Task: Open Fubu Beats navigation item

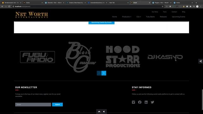Action: [x=150, y=17]
